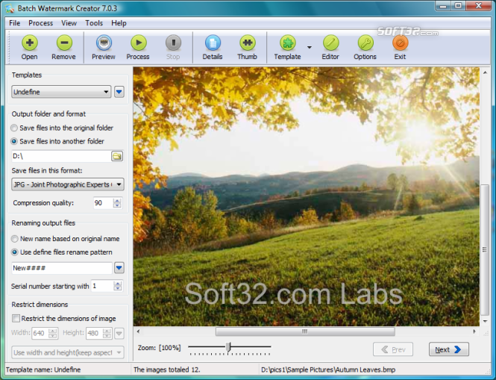Click the Autumn Leaves.bmp path status text
The height and width of the screenshot is (380, 496).
point(328,370)
